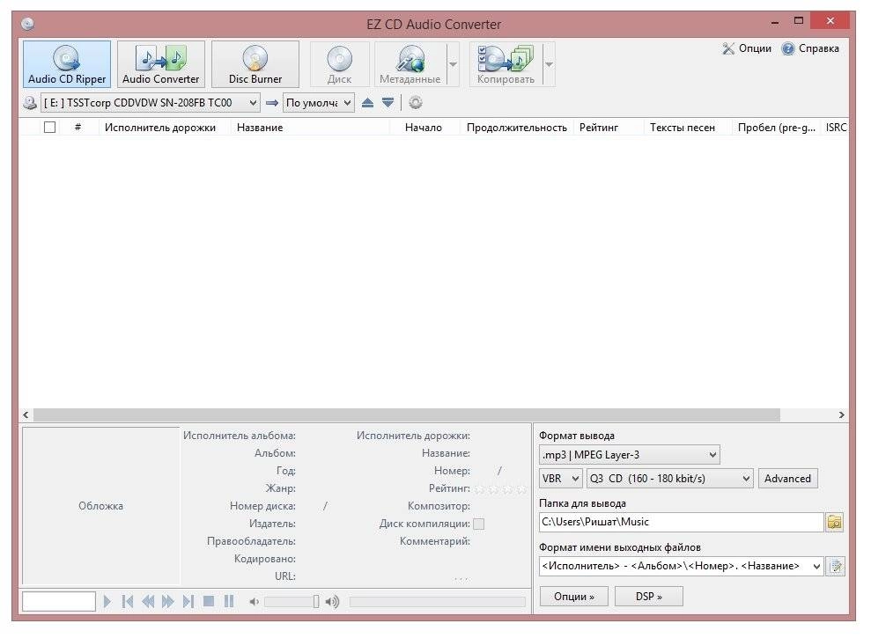Viewport: 871px width, 638px height.
Task: Open the .mp3 MPEG Layer-3 format dropdown
Action: click(630, 455)
